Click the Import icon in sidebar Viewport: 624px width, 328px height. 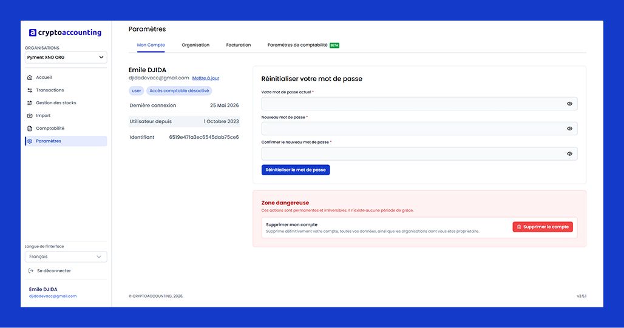(30, 116)
